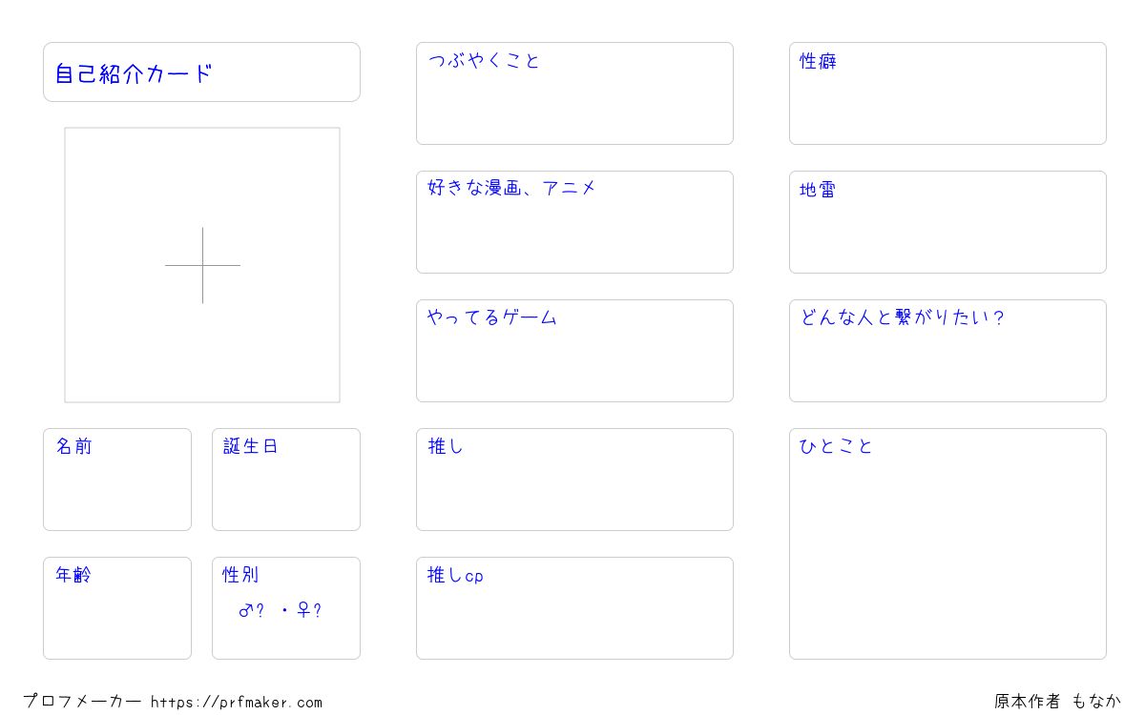Open the https://prfmaker.com link
Screen dimensions: 1145x715
237,703
